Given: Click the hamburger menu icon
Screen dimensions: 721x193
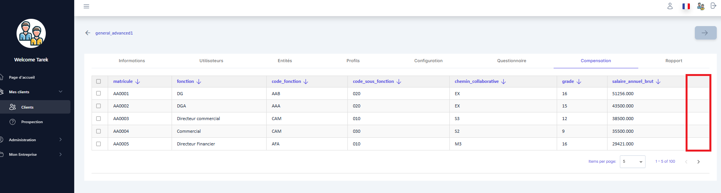Looking at the screenshot, I should [x=86, y=7].
